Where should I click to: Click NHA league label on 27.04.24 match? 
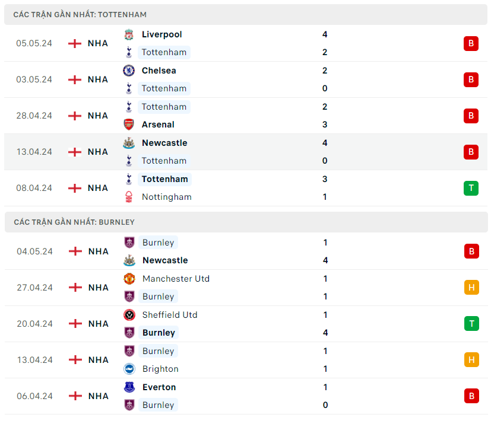(x=99, y=288)
